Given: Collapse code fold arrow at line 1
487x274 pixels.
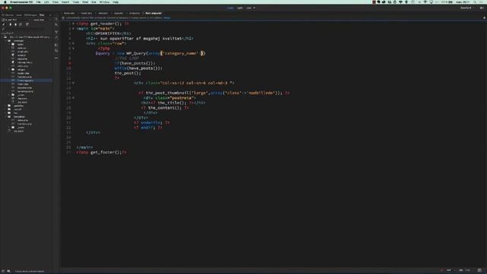Looking at the screenshot, I should pyautogui.click(x=73, y=24).
